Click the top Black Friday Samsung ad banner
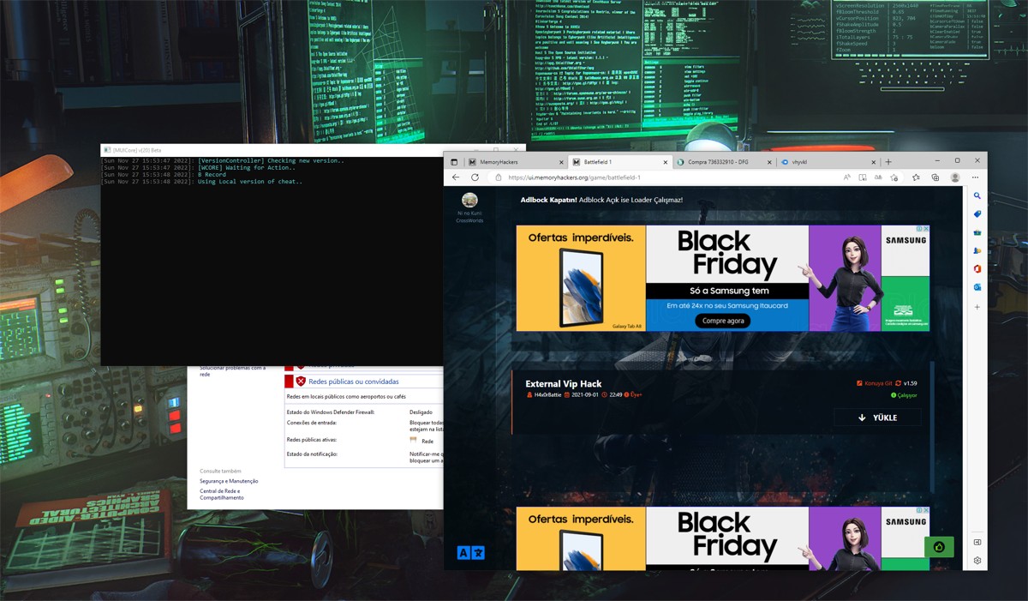 tap(723, 279)
